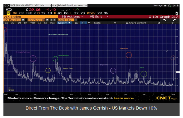The image size is (183, 118).
Task: Click the Local CCY currency field
Action: pos(66,20)
